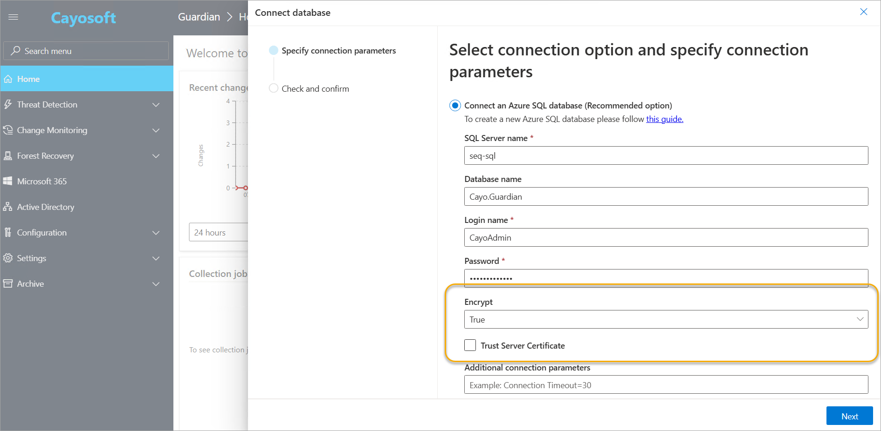Click the Additional connection parameters field
The width and height of the screenshot is (881, 431).
pyautogui.click(x=666, y=385)
